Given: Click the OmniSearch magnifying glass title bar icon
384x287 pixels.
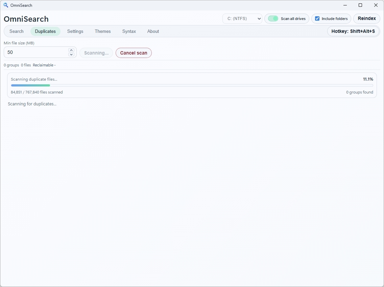Looking at the screenshot, I should (x=6, y=5).
